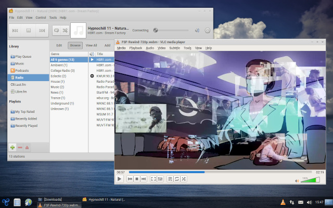
Task: Toggle VLC loop mode
Action: pos(177,179)
